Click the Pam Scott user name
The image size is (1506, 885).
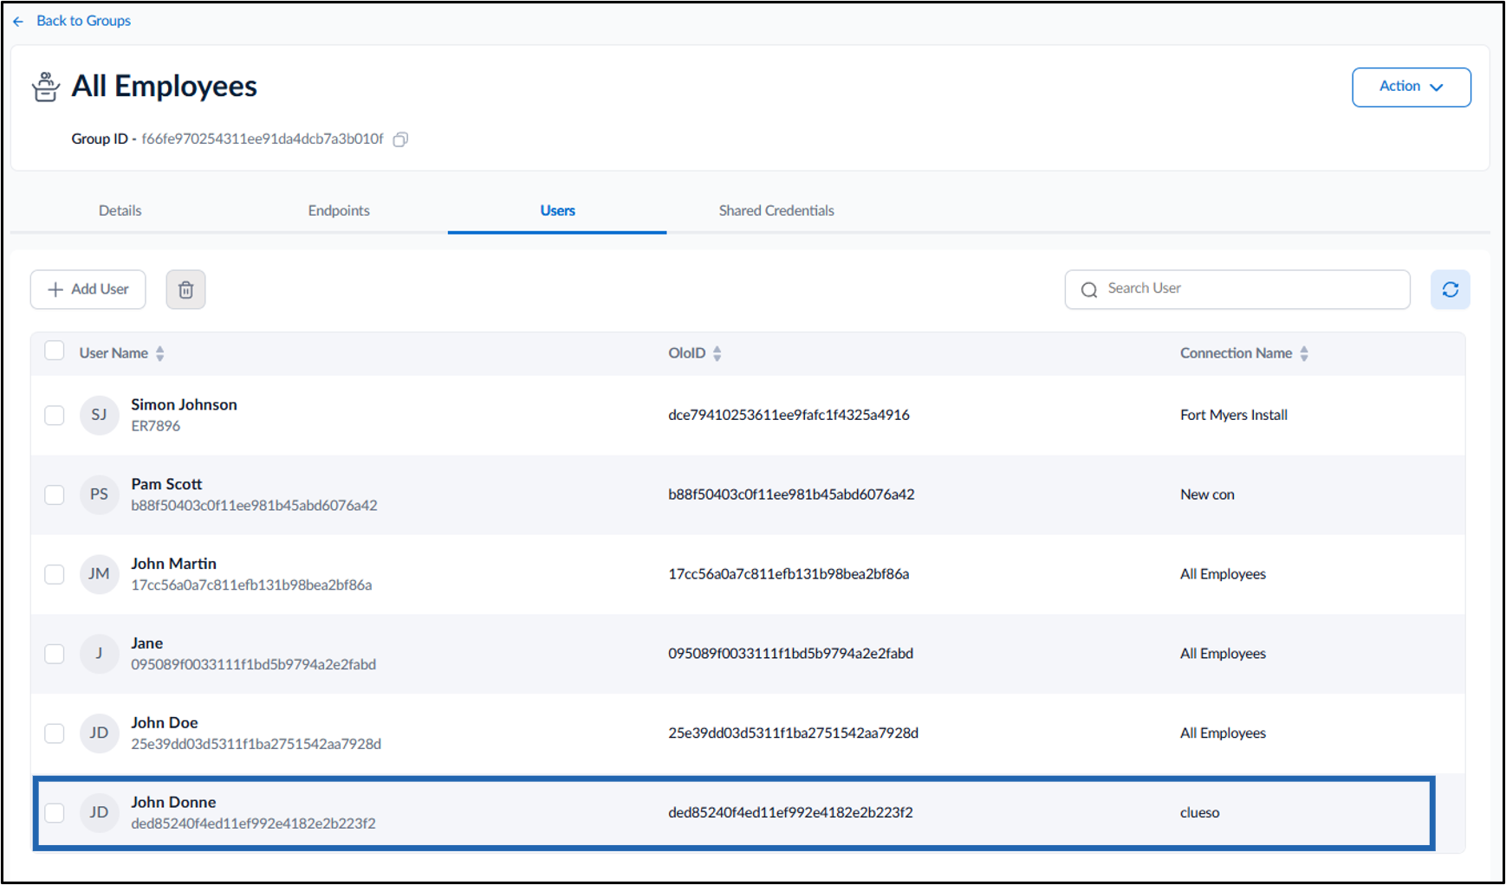(x=166, y=484)
